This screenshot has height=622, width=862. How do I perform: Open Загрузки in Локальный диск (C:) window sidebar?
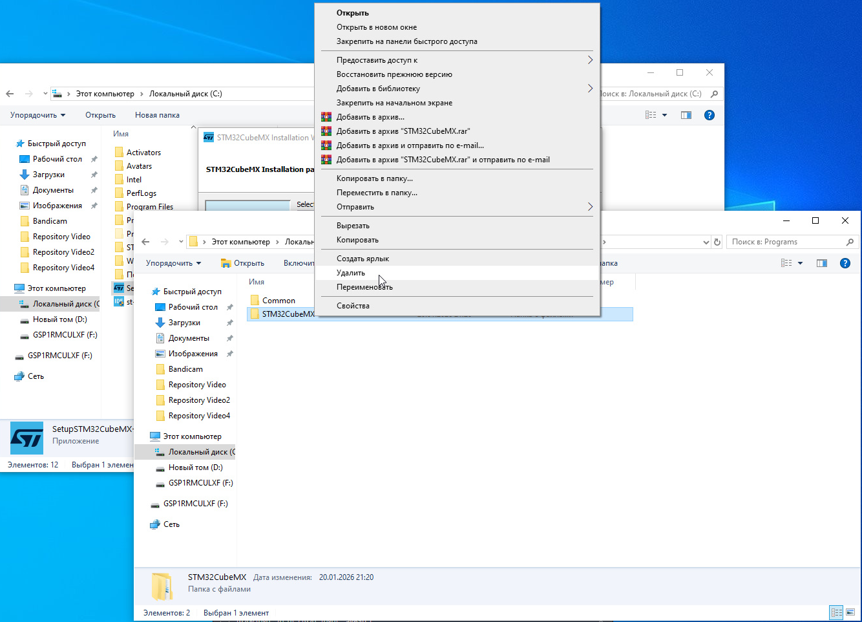(x=48, y=175)
